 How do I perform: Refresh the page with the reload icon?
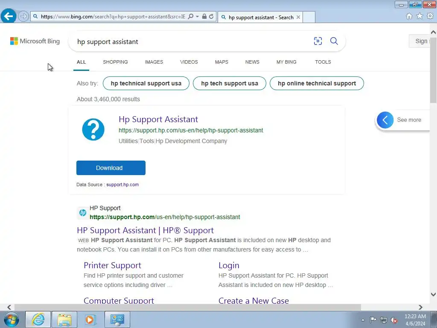click(212, 17)
